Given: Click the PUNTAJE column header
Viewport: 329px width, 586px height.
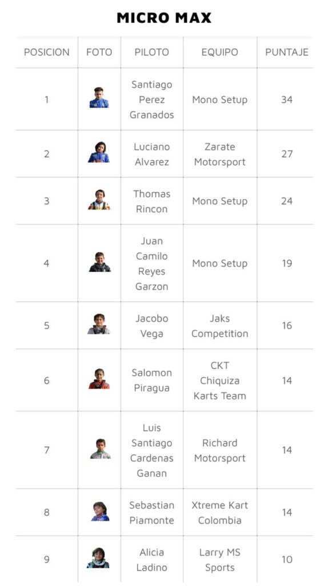Looking at the screenshot, I should click(x=287, y=52).
